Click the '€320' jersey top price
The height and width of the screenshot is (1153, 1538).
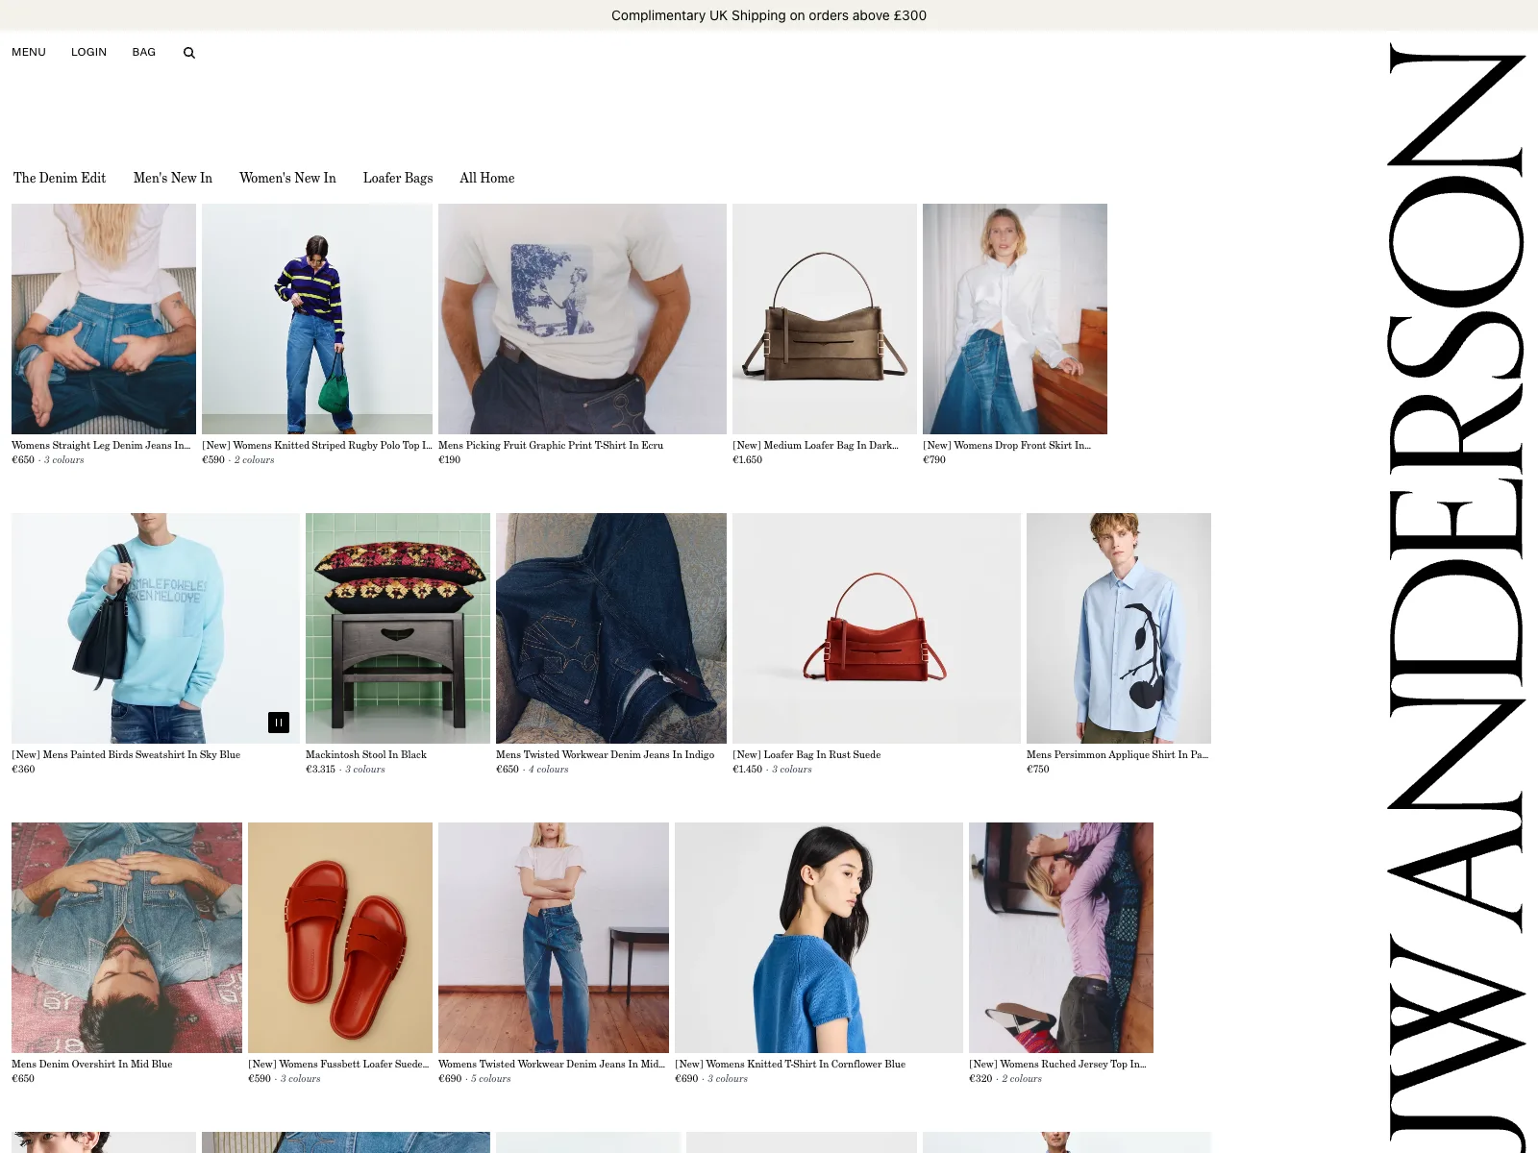[x=980, y=1078]
